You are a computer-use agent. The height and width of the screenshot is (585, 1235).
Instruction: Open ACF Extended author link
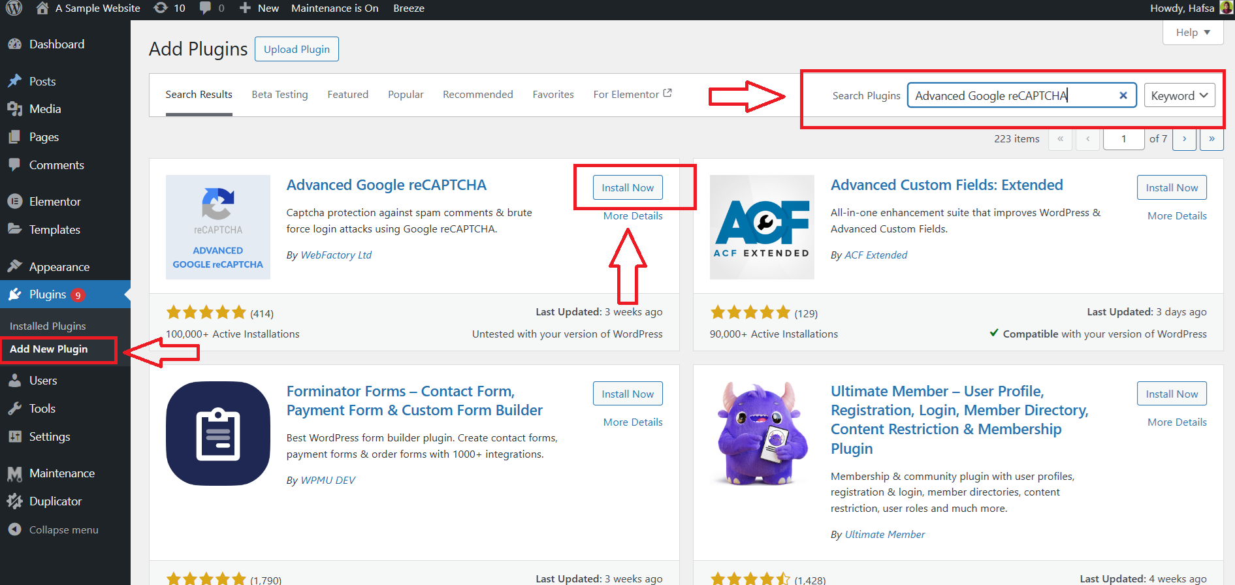(x=876, y=255)
